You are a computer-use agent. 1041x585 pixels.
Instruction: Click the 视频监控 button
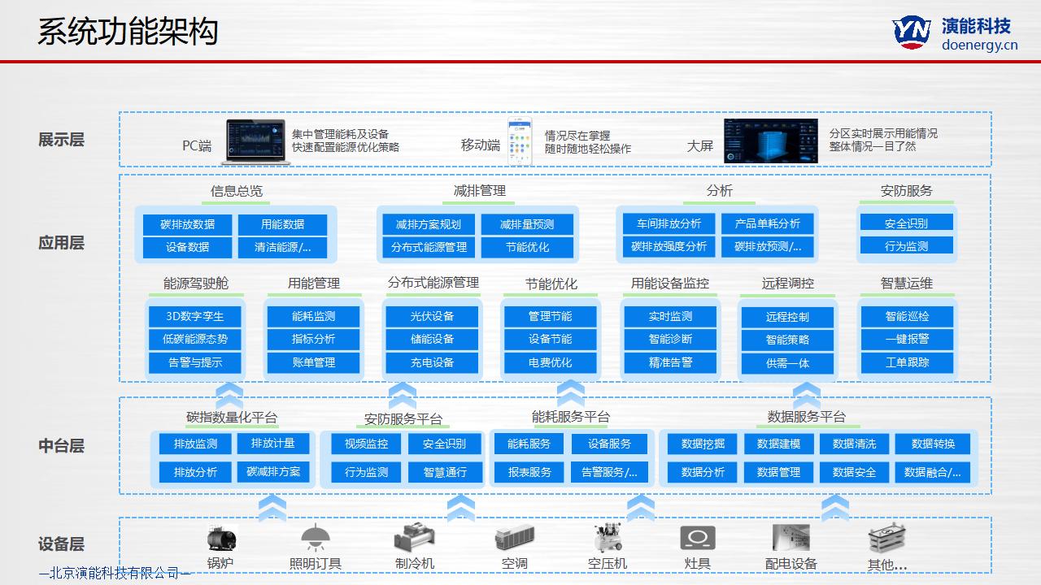click(x=366, y=444)
